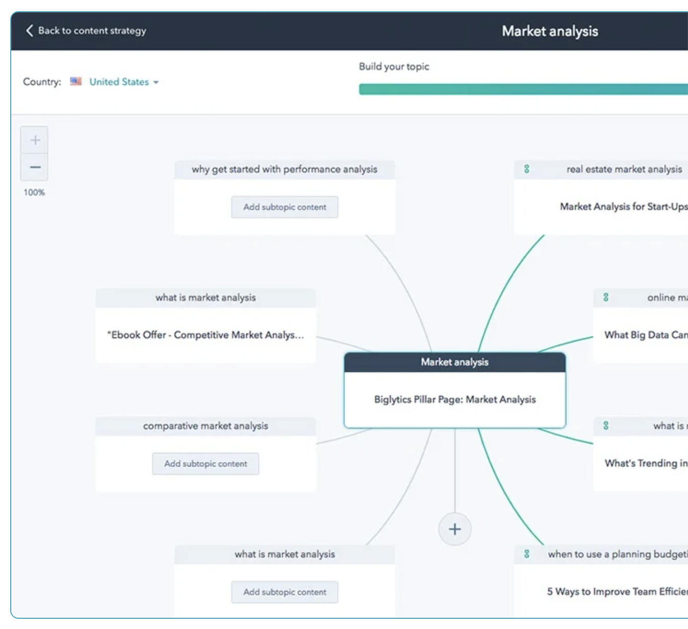Open Market Analysis for Start-Ups content

(x=624, y=207)
